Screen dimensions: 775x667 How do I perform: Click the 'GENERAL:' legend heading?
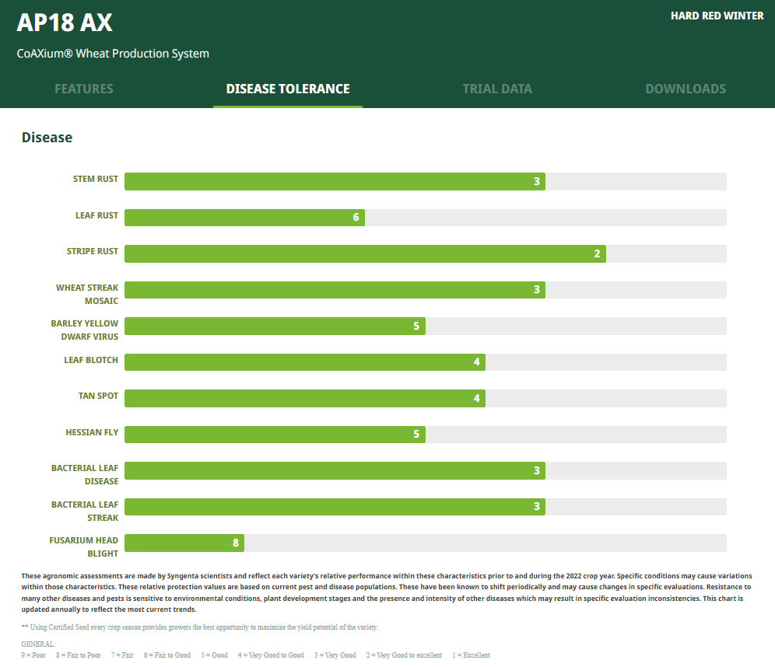[38, 644]
